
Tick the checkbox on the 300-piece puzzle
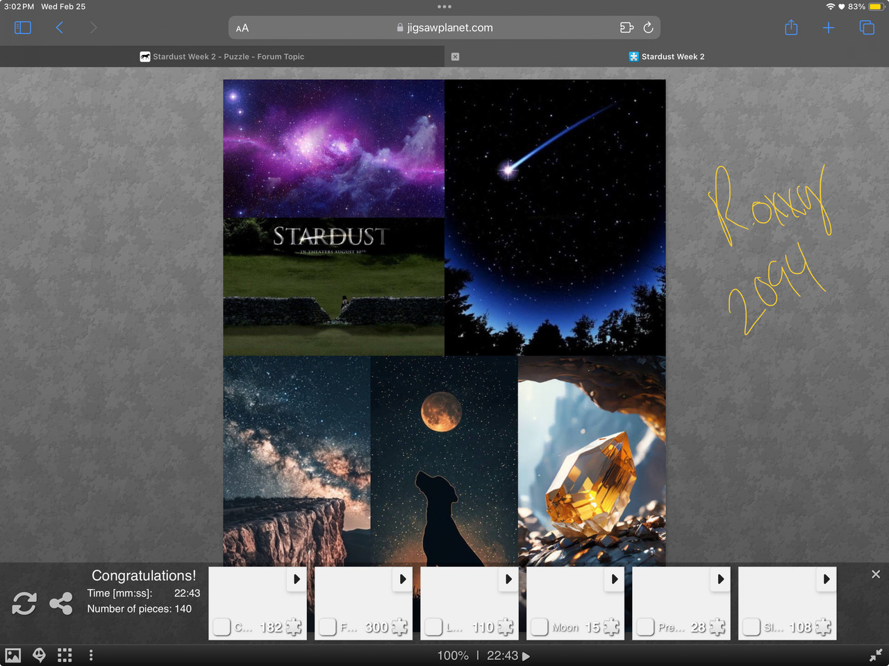[x=328, y=626]
